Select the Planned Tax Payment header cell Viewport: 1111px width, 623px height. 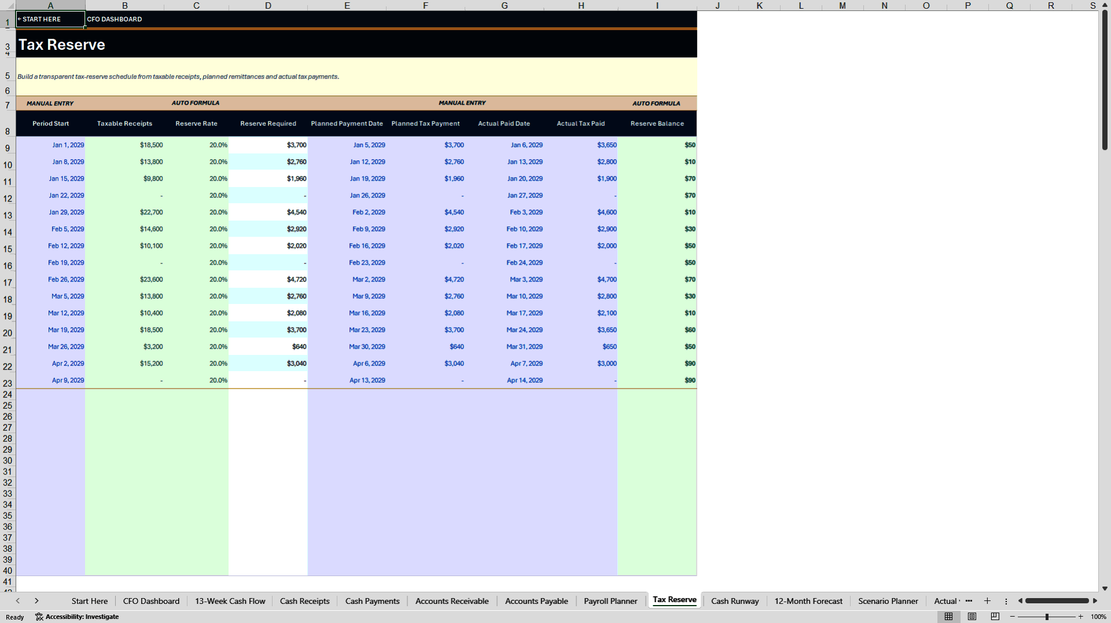425,123
